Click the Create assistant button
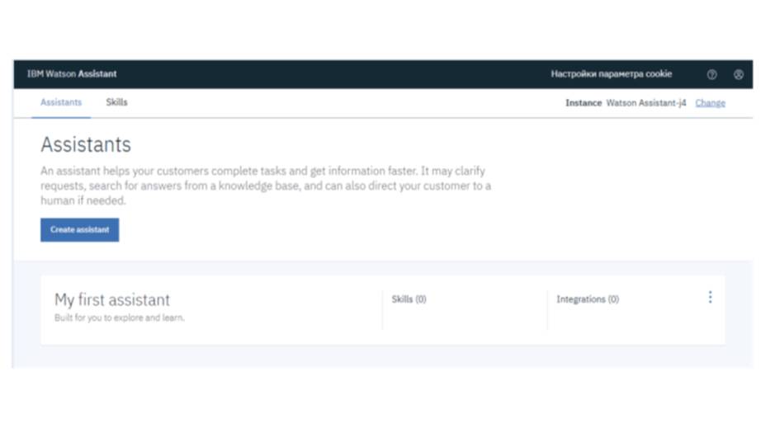The width and height of the screenshot is (761, 428). 79,230
